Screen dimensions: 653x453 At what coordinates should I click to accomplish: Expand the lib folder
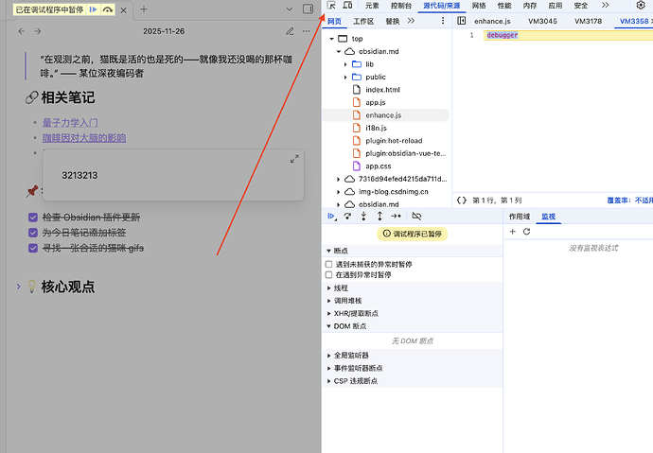345,64
